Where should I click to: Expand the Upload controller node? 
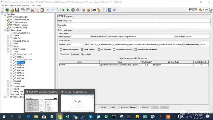pyautogui.click(x=8, y=46)
